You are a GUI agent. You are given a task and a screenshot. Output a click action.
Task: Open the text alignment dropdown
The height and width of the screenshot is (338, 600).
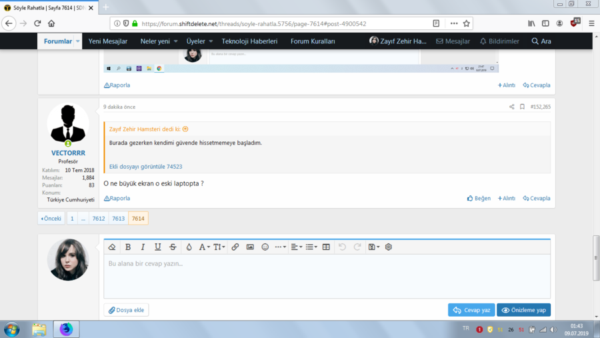(x=297, y=247)
